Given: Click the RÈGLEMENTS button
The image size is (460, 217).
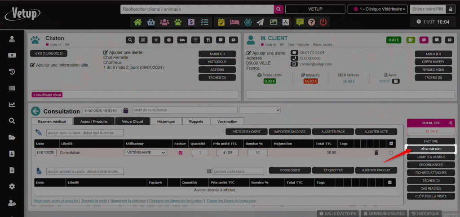Looking at the screenshot, I should pyautogui.click(x=430, y=149).
